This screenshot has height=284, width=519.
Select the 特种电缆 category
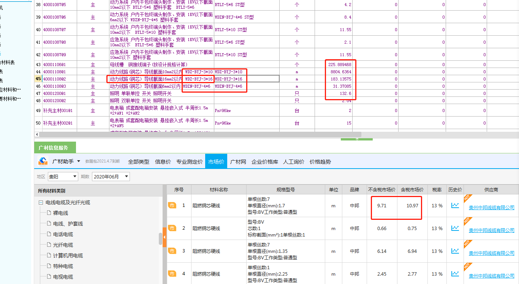coord(63,266)
